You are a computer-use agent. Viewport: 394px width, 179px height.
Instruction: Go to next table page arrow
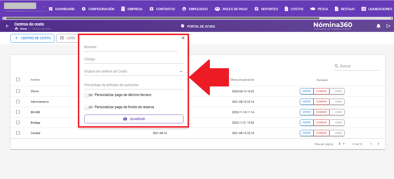tap(378, 144)
